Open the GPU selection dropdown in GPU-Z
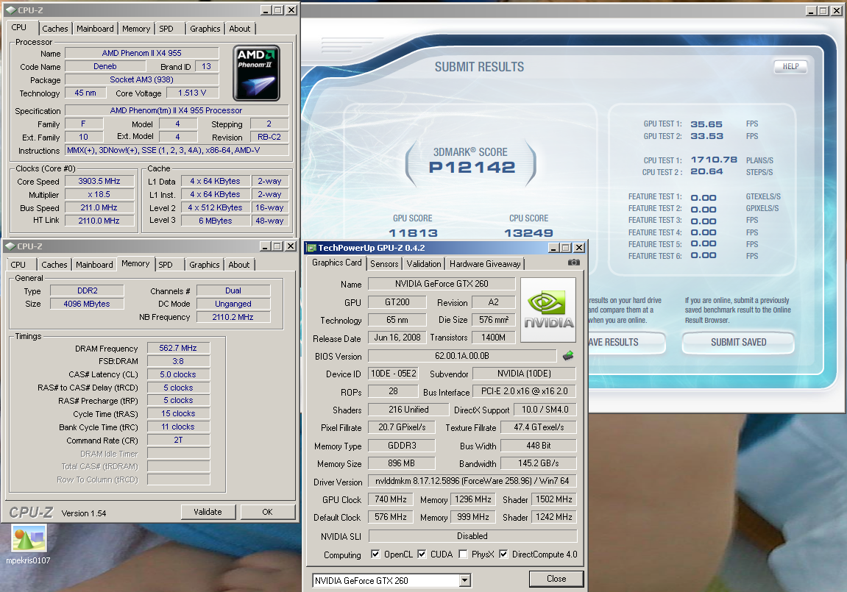Viewport: 847px width, 592px height. click(464, 581)
